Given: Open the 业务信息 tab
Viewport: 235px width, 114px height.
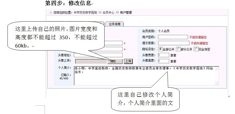Looking at the screenshot, I should [x=115, y=24].
